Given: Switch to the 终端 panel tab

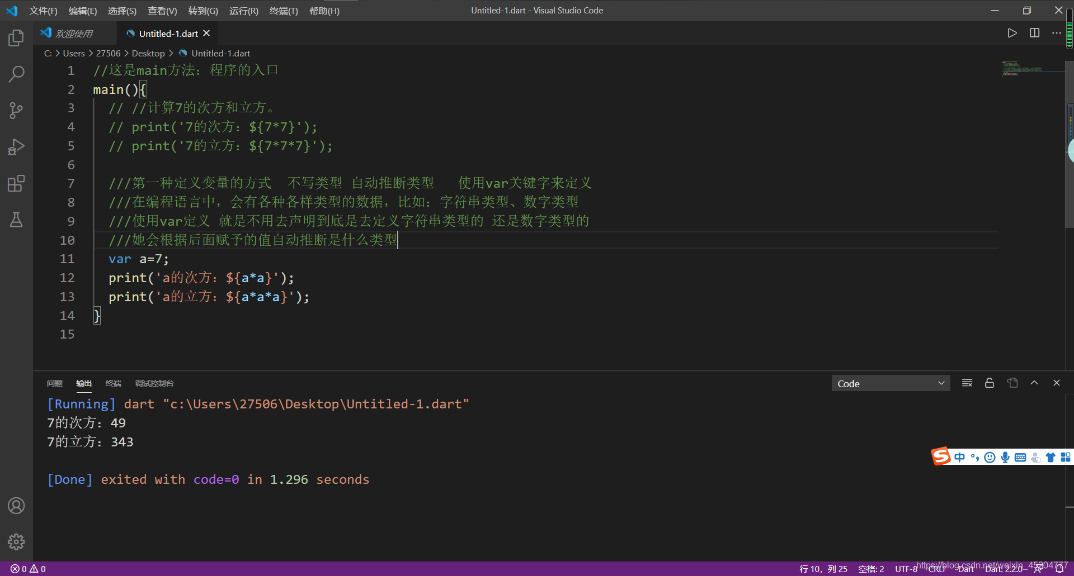Looking at the screenshot, I should point(114,383).
